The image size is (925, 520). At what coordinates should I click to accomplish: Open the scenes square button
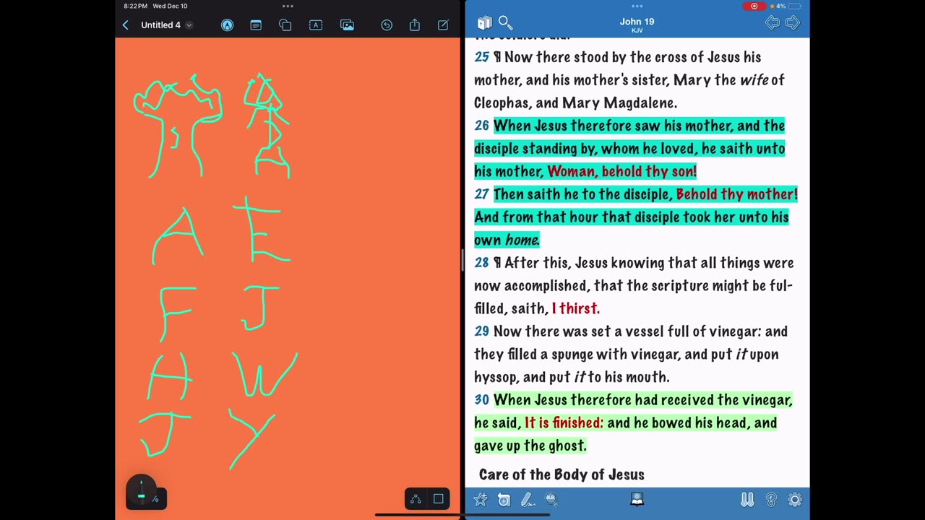(x=438, y=499)
